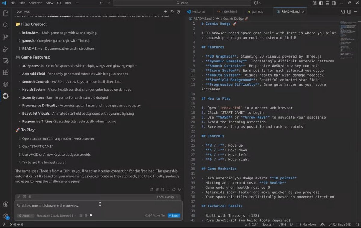
Task: Open the Agent mode dropdown
Action: [26, 216]
